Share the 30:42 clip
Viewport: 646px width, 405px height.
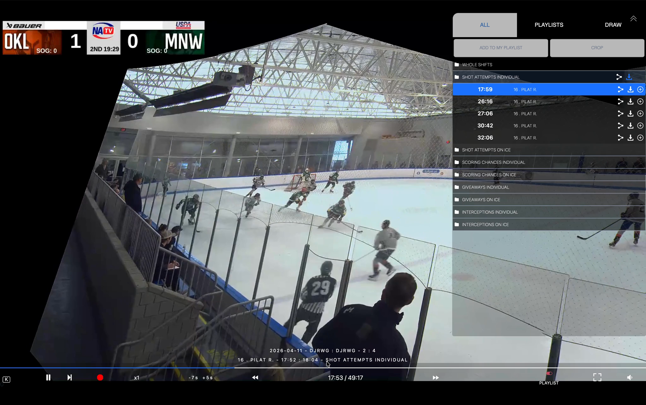tap(620, 126)
